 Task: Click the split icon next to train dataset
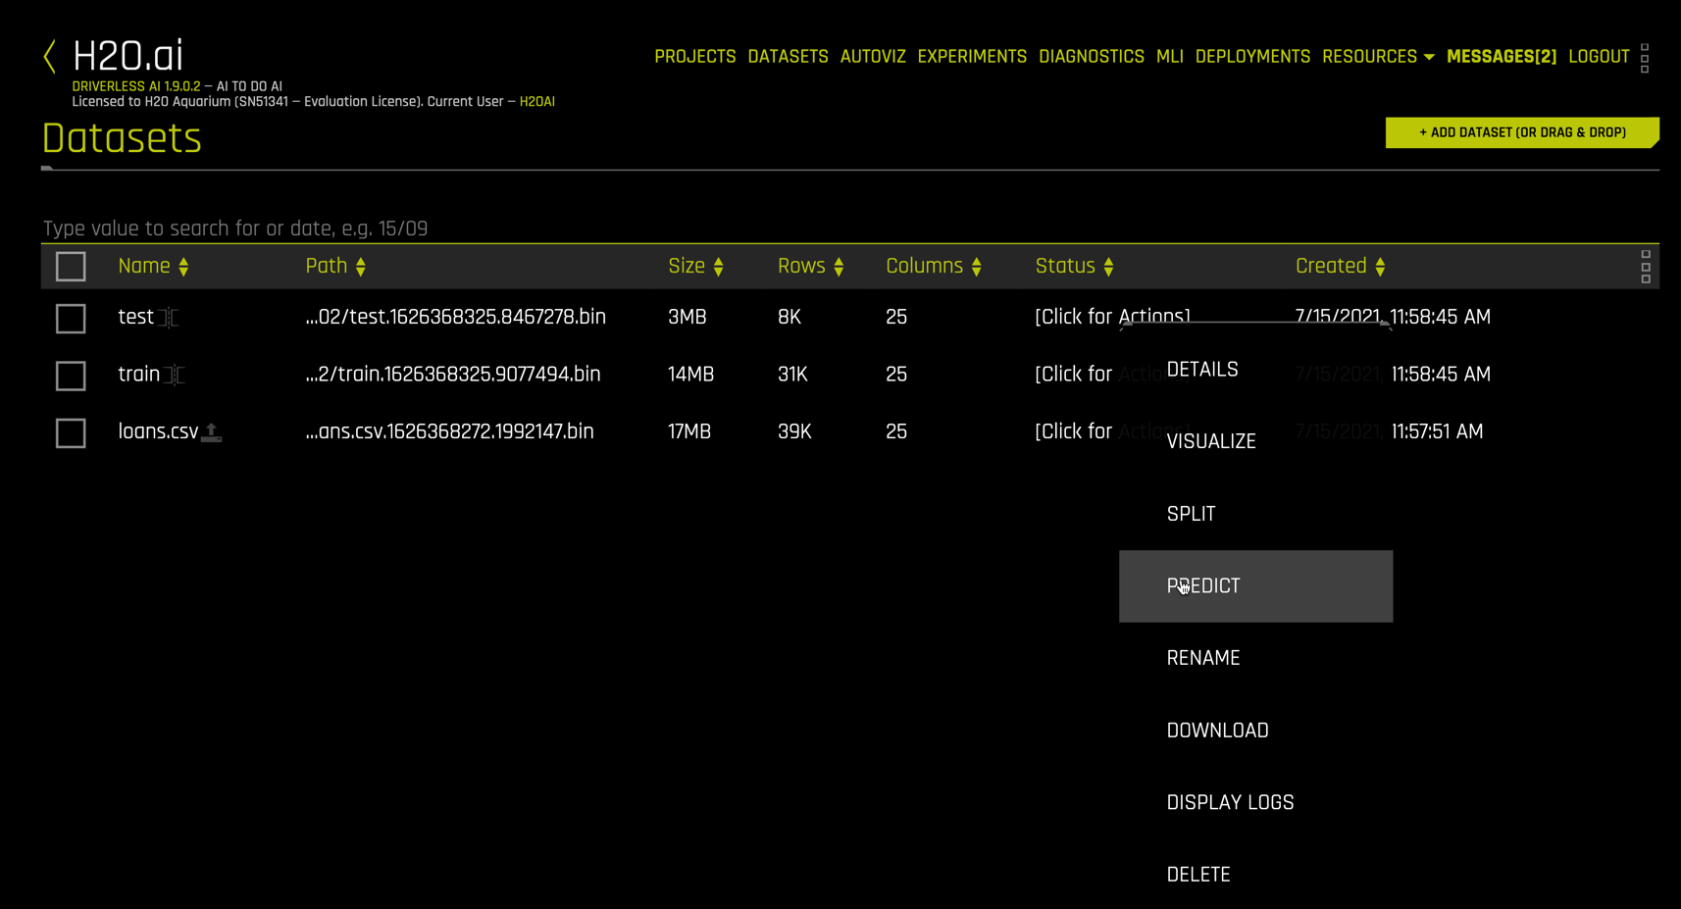tap(175, 375)
